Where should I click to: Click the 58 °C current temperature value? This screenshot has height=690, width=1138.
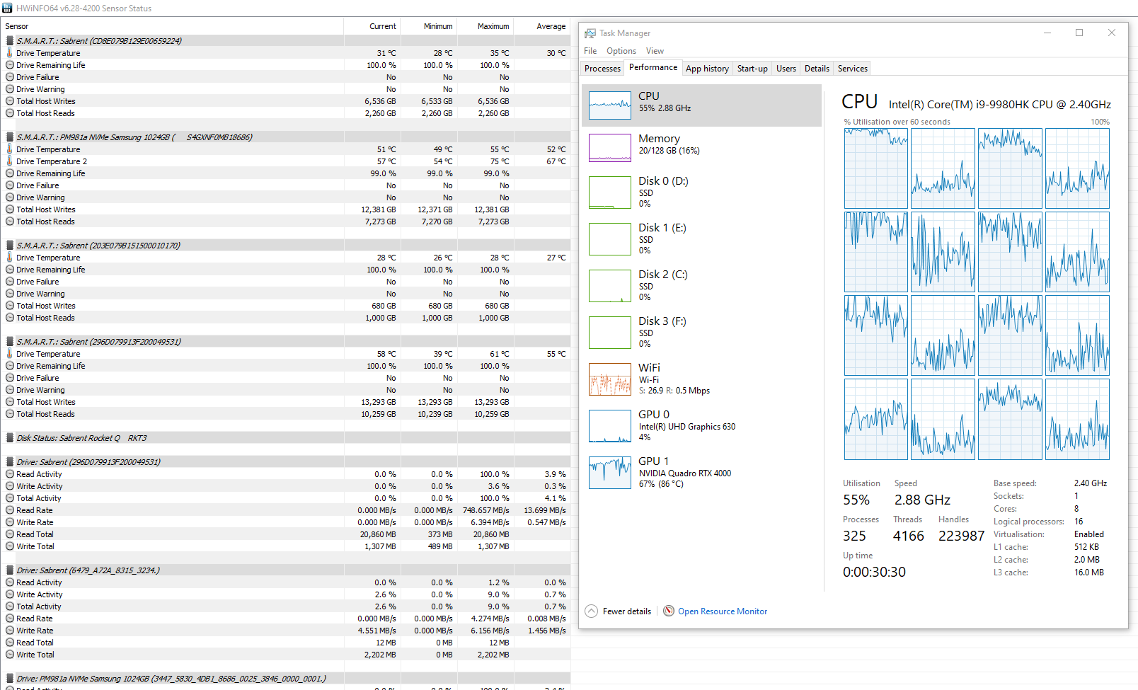click(386, 354)
